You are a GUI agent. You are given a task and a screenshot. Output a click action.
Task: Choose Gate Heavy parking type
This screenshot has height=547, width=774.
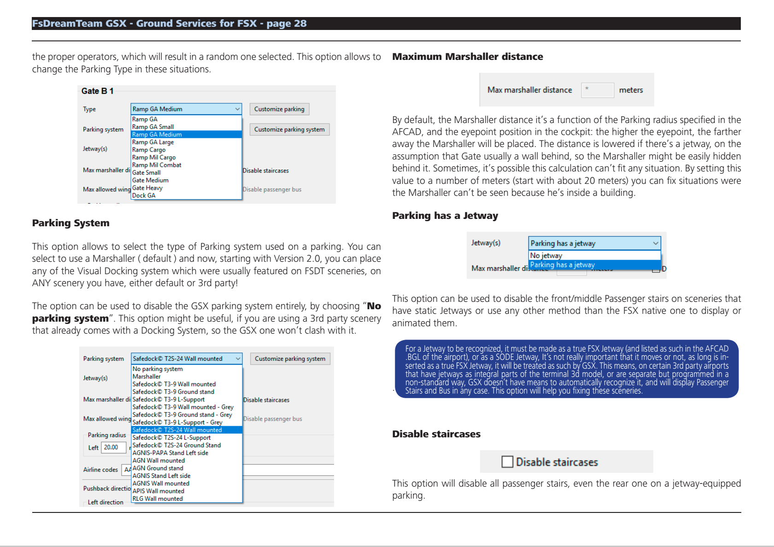[x=147, y=188]
